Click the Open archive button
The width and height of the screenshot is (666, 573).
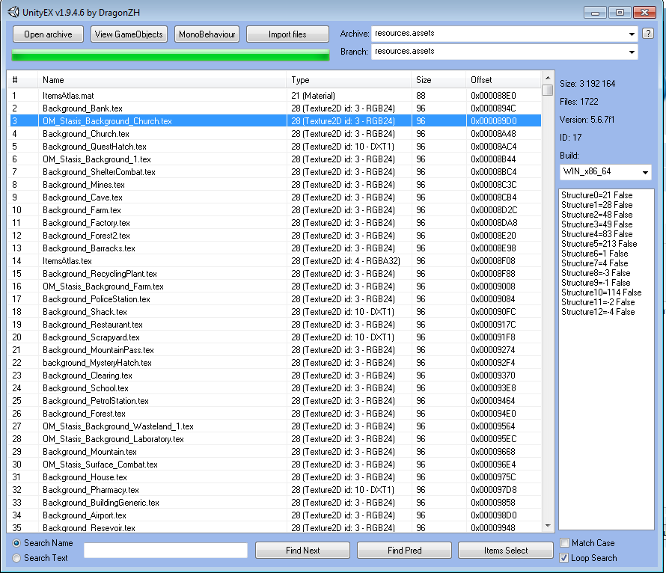[x=48, y=34]
